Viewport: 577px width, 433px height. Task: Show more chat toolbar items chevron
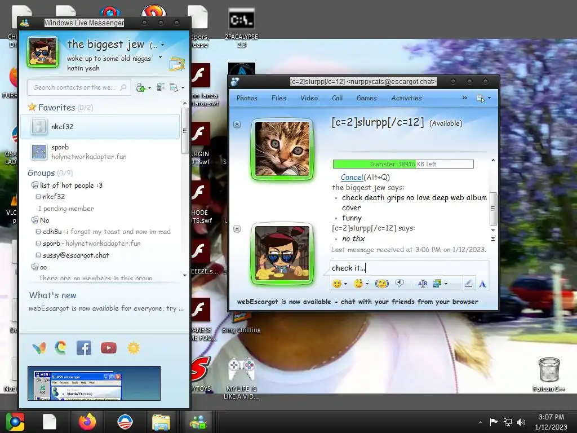click(464, 98)
